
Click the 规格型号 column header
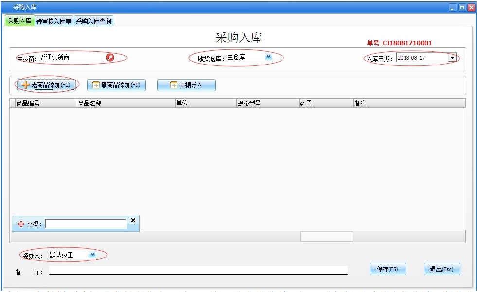click(268, 103)
